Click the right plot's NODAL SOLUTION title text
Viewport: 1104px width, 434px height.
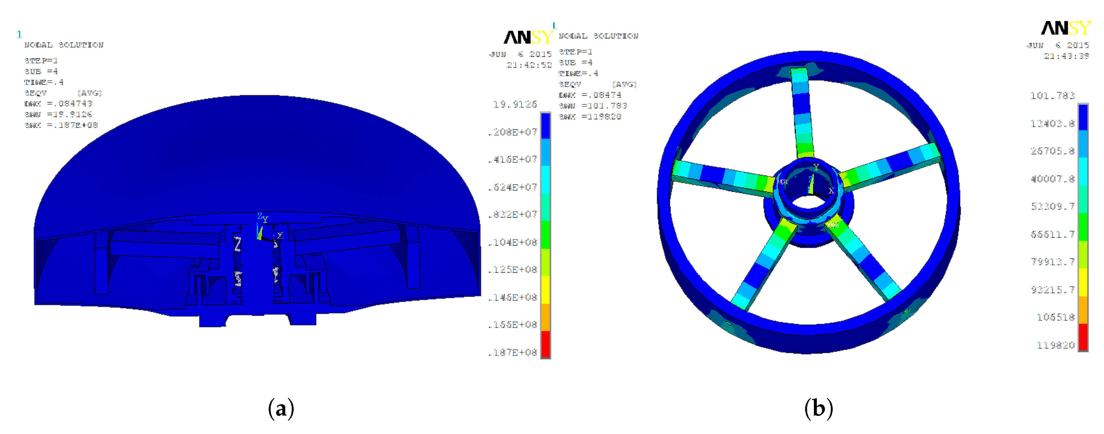[598, 36]
